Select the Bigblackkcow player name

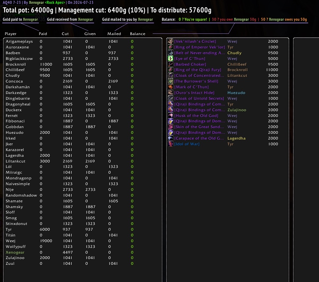point(19,59)
